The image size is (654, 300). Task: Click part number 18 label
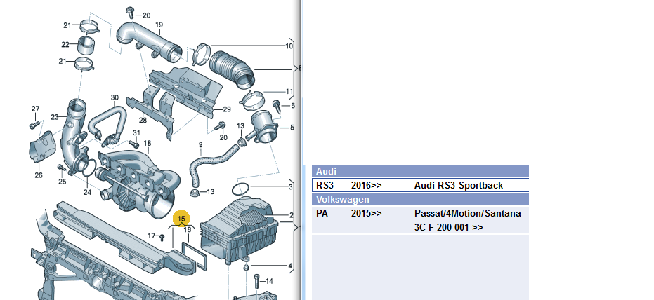[147, 144]
